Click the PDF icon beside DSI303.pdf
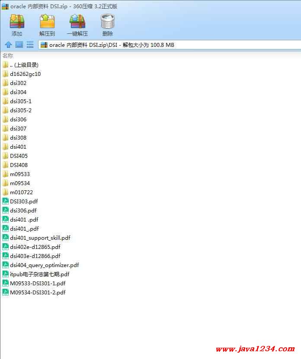301x359 pixels. point(6,201)
